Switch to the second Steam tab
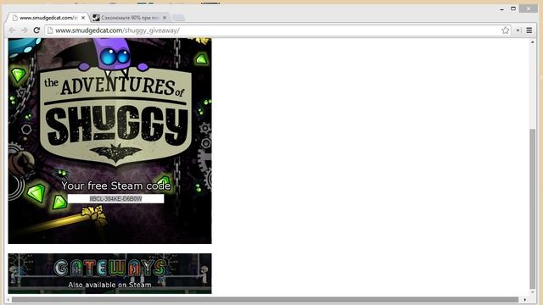Viewport: 543px width, 305px height. click(x=130, y=18)
